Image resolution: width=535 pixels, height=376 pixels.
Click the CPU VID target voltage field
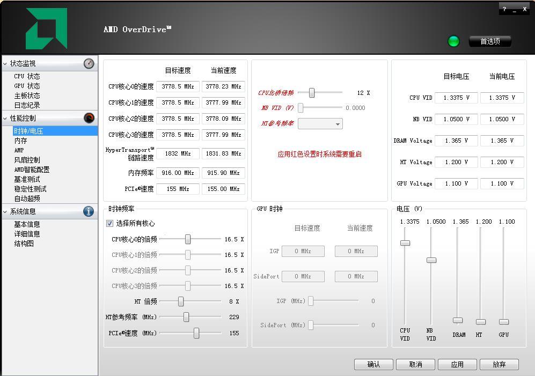click(x=456, y=98)
